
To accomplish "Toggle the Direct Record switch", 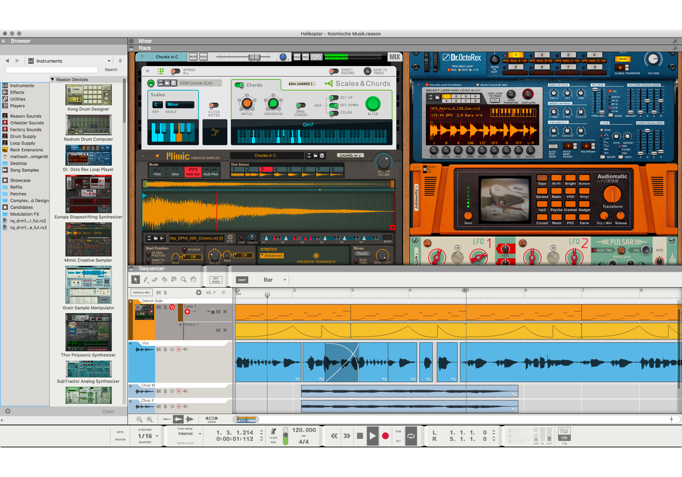I will [334, 71].
